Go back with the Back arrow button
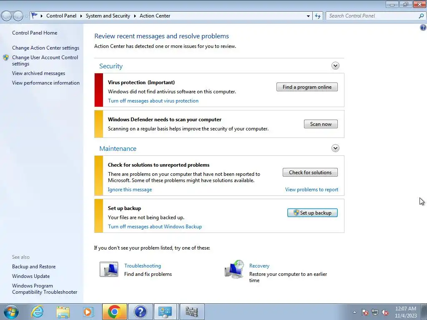427x320 pixels. [x=7, y=16]
